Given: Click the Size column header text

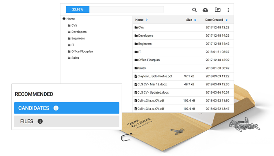Looking at the screenshot, I should click(x=189, y=20).
